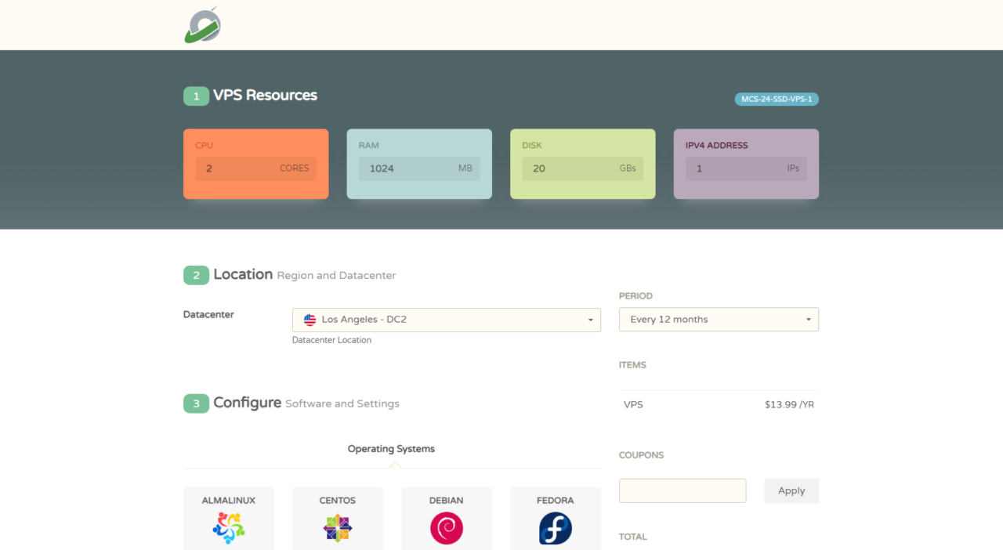Select the Fedora operating system icon
The width and height of the screenshot is (1003, 550).
[x=556, y=527]
